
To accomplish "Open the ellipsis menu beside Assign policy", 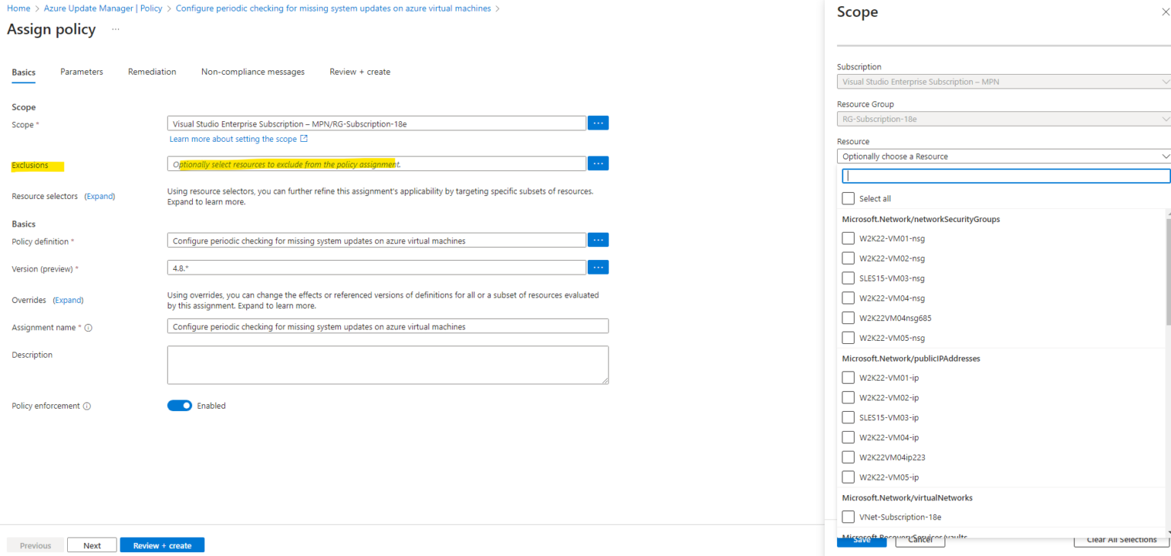I will pyautogui.click(x=116, y=29).
